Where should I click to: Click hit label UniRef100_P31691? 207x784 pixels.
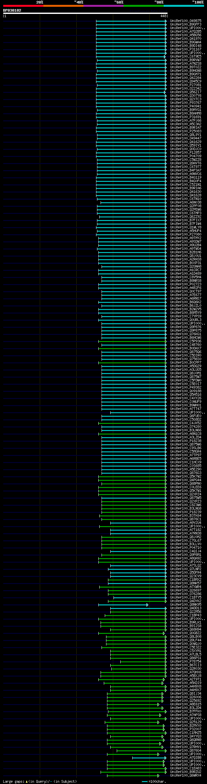pos(186,117)
